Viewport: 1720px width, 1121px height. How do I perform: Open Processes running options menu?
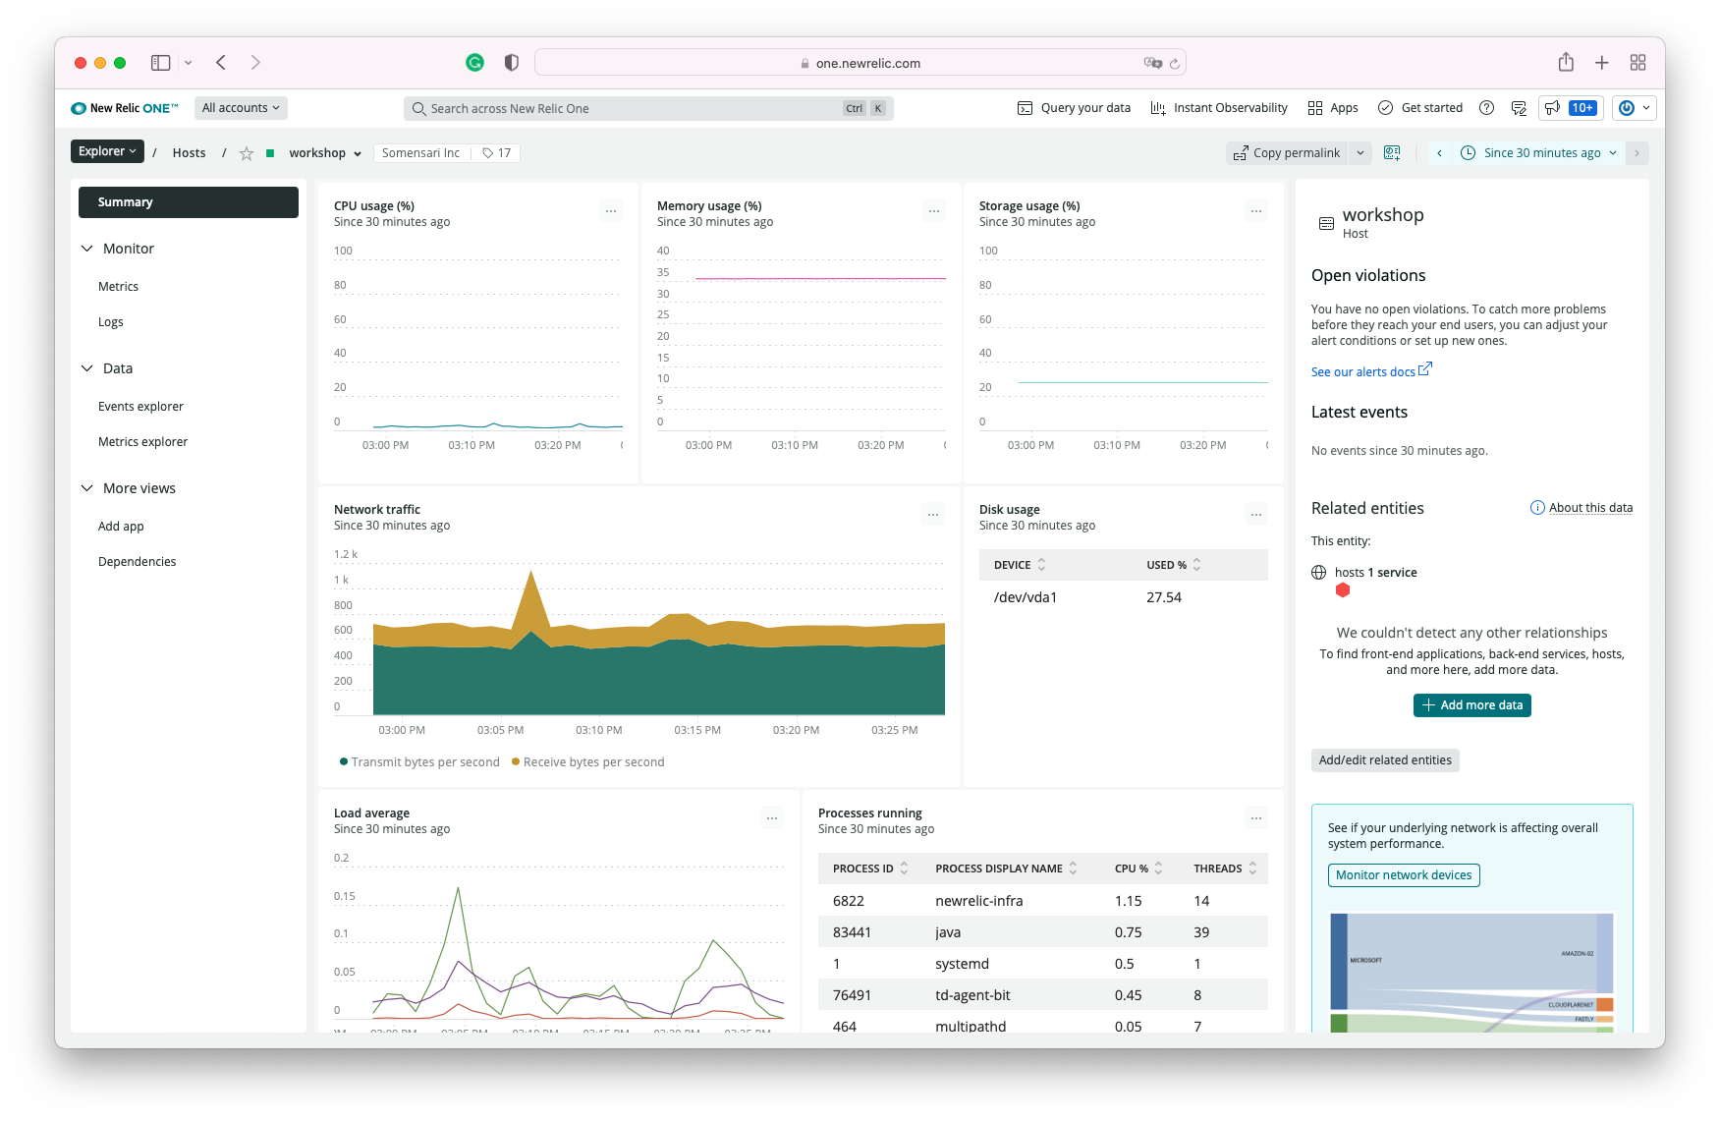(x=1256, y=817)
